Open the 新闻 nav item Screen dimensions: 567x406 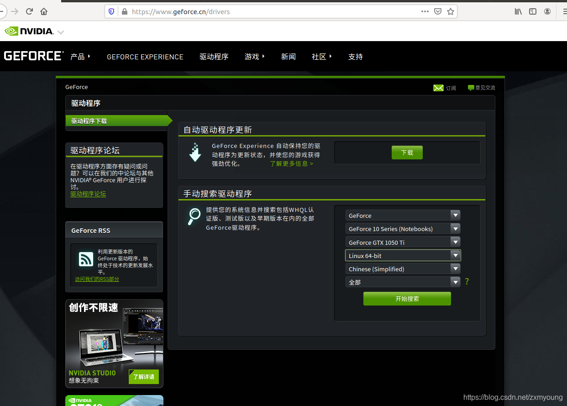289,57
